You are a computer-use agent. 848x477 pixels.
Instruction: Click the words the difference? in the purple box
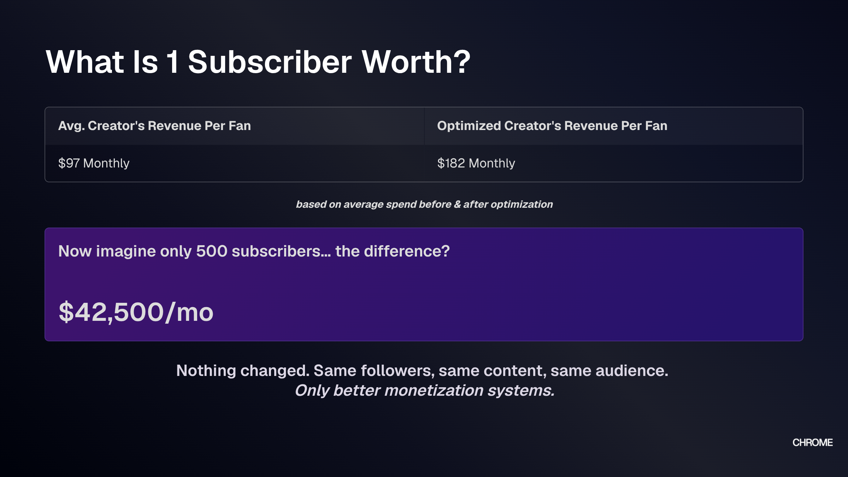(x=393, y=251)
